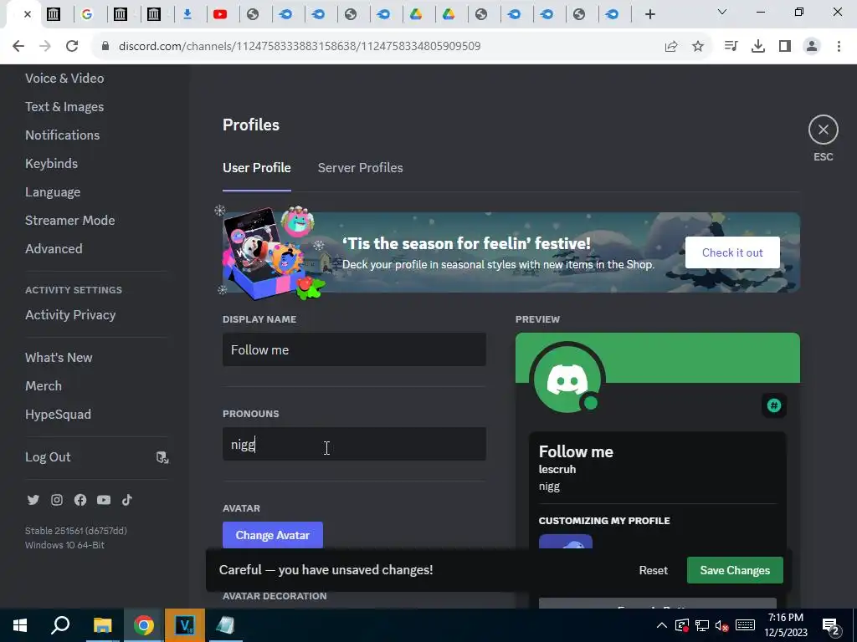Image resolution: width=857 pixels, height=642 pixels.
Task: Open the V18 app in taskbar
Action: pos(185,625)
